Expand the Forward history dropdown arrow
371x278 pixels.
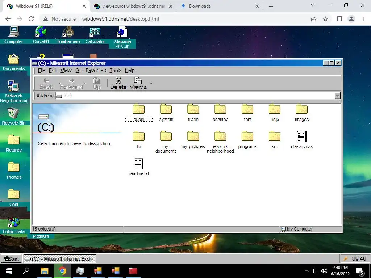(x=85, y=83)
